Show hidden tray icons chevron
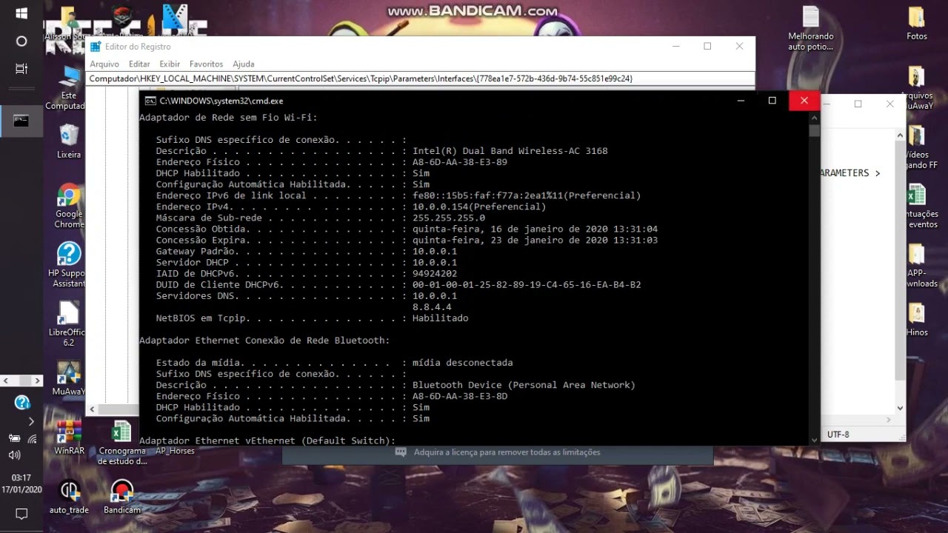Viewport: 948px width, 533px height. (x=31, y=421)
